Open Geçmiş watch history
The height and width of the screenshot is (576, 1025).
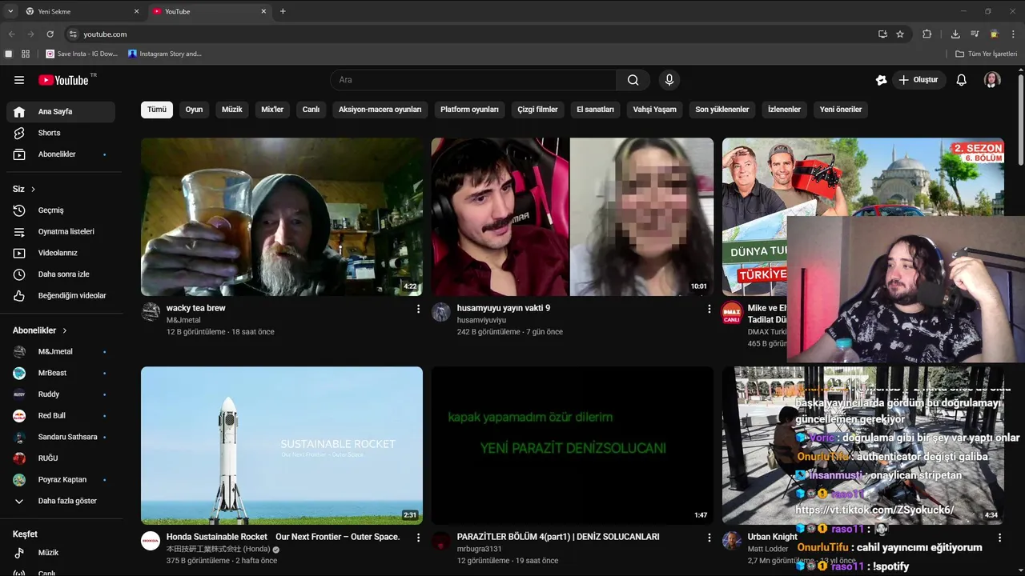61,210
